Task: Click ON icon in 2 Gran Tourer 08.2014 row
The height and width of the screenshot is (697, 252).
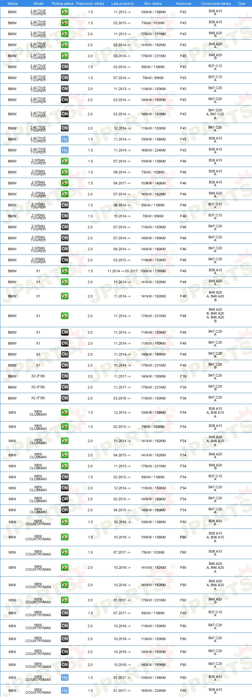Action: pyautogui.click(x=65, y=205)
